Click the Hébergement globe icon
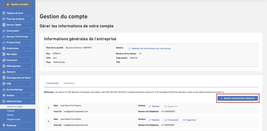This screenshot has height=131, width=267. [4, 66]
